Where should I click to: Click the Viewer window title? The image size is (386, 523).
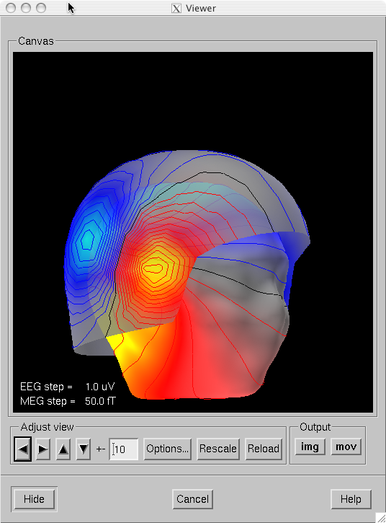(201, 8)
